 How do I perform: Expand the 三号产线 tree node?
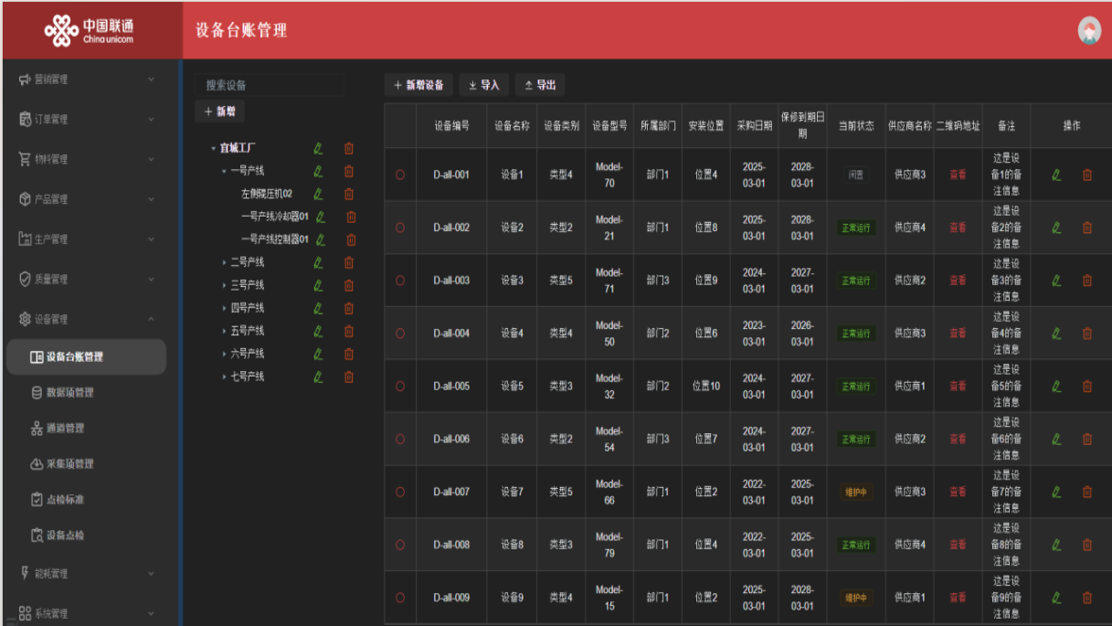click(x=224, y=285)
